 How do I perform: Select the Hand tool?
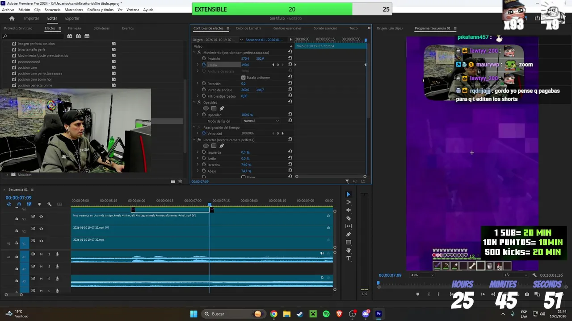[349, 251]
